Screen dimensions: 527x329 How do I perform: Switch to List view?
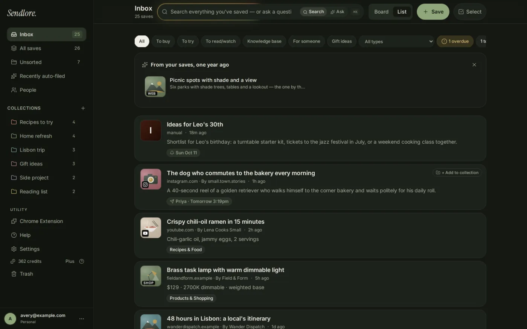[x=402, y=12]
